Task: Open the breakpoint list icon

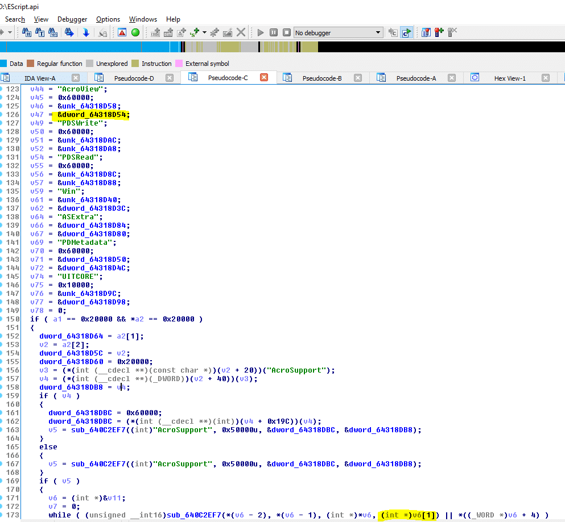Action: pos(426,33)
